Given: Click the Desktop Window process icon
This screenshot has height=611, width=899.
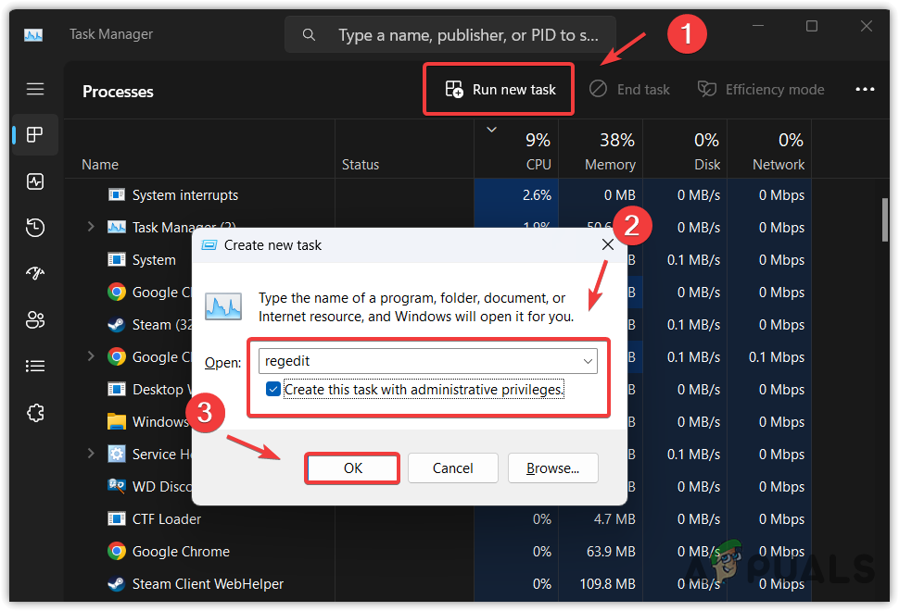Looking at the screenshot, I should tap(117, 390).
